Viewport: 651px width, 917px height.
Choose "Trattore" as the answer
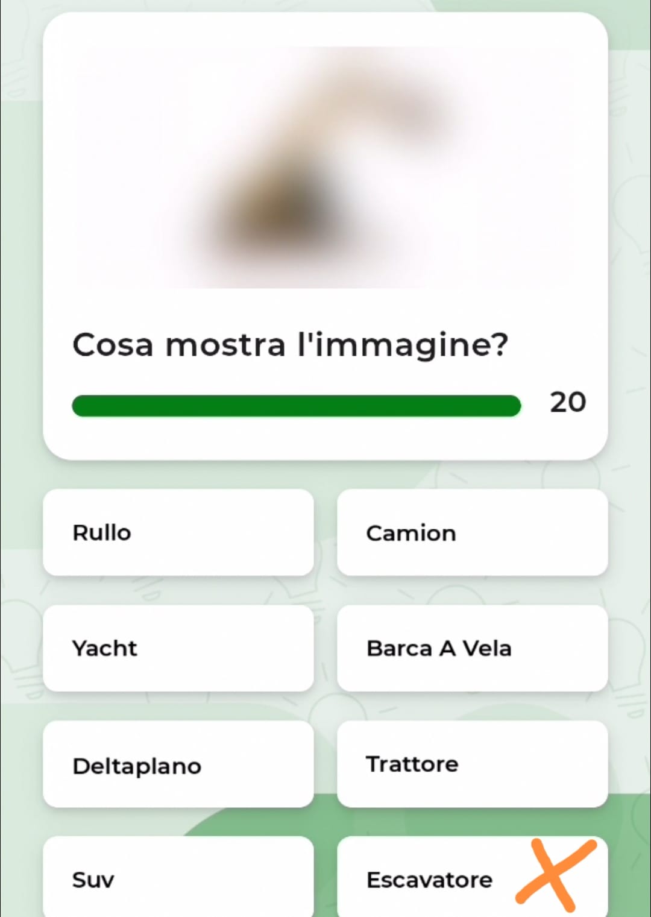pos(472,764)
